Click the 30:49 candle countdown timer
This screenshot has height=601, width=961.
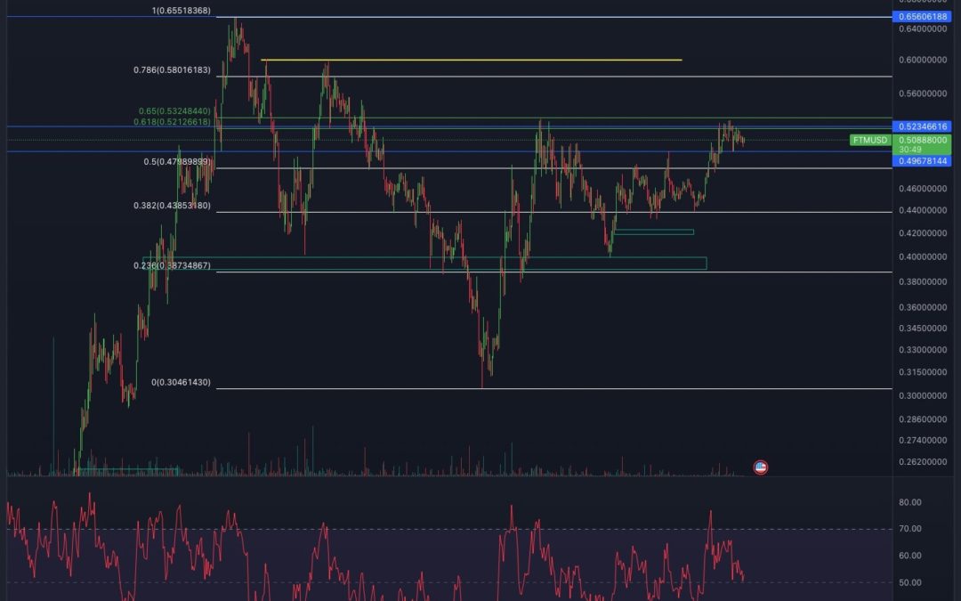(910, 150)
